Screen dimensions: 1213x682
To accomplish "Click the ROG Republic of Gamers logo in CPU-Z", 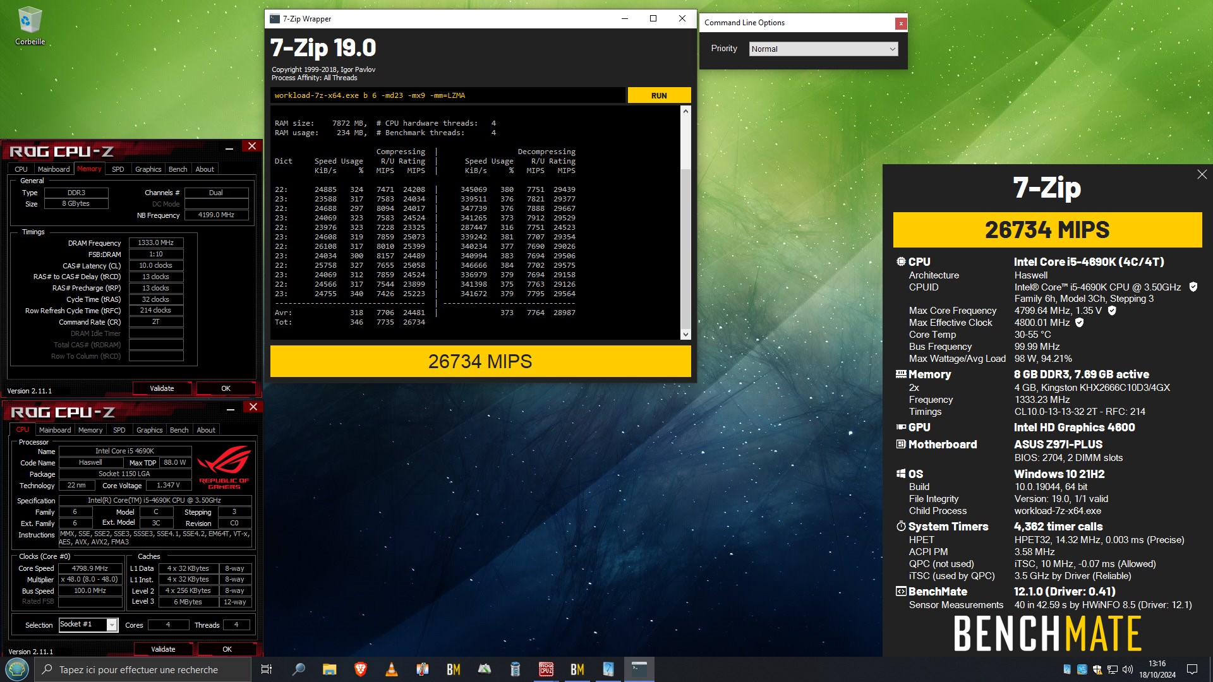I will pos(224,467).
